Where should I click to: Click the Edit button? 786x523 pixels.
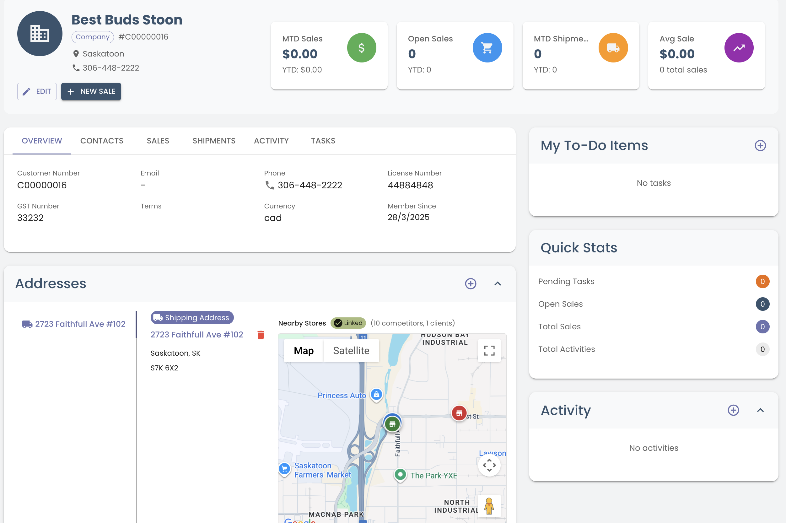(x=37, y=91)
